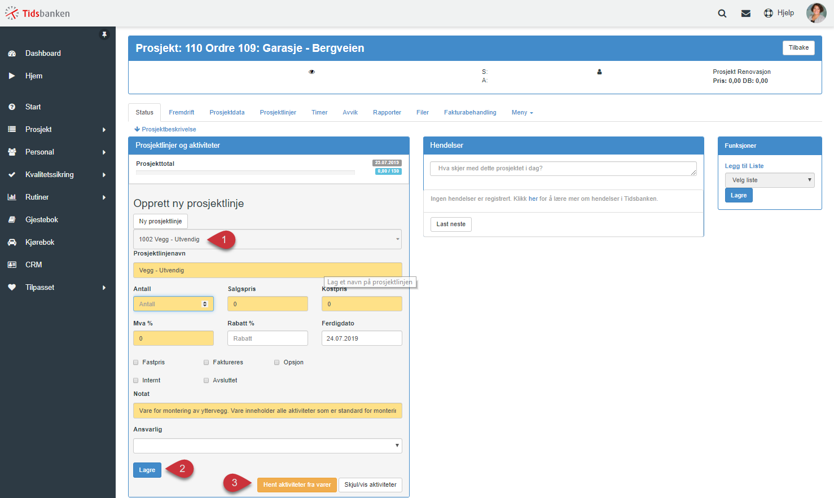Switch to the Status tab
The image size is (834, 498).
point(144,112)
